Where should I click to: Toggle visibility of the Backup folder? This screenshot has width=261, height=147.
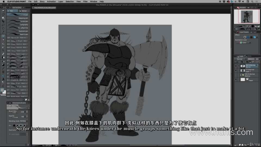pyautogui.click(x=236, y=75)
